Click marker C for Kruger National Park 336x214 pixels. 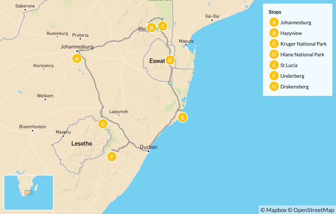[162, 26]
